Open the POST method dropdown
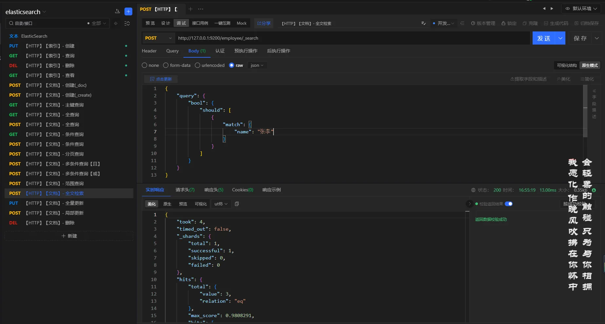The image size is (605, 324). (x=158, y=38)
